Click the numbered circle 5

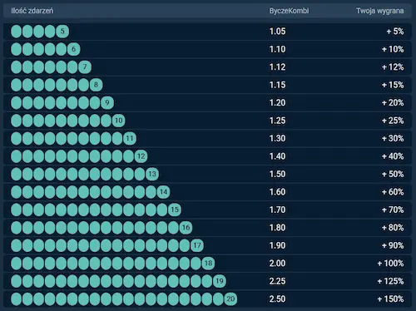point(62,32)
